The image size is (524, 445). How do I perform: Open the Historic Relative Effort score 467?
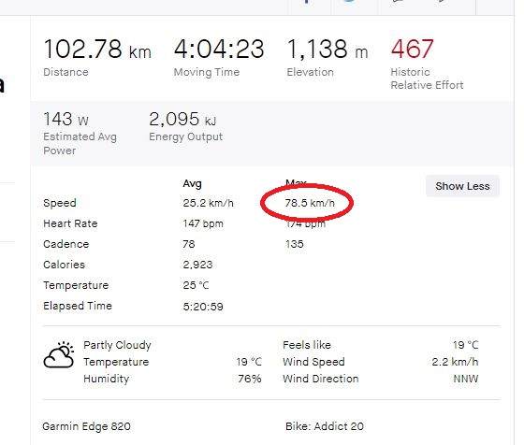click(x=412, y=49)
